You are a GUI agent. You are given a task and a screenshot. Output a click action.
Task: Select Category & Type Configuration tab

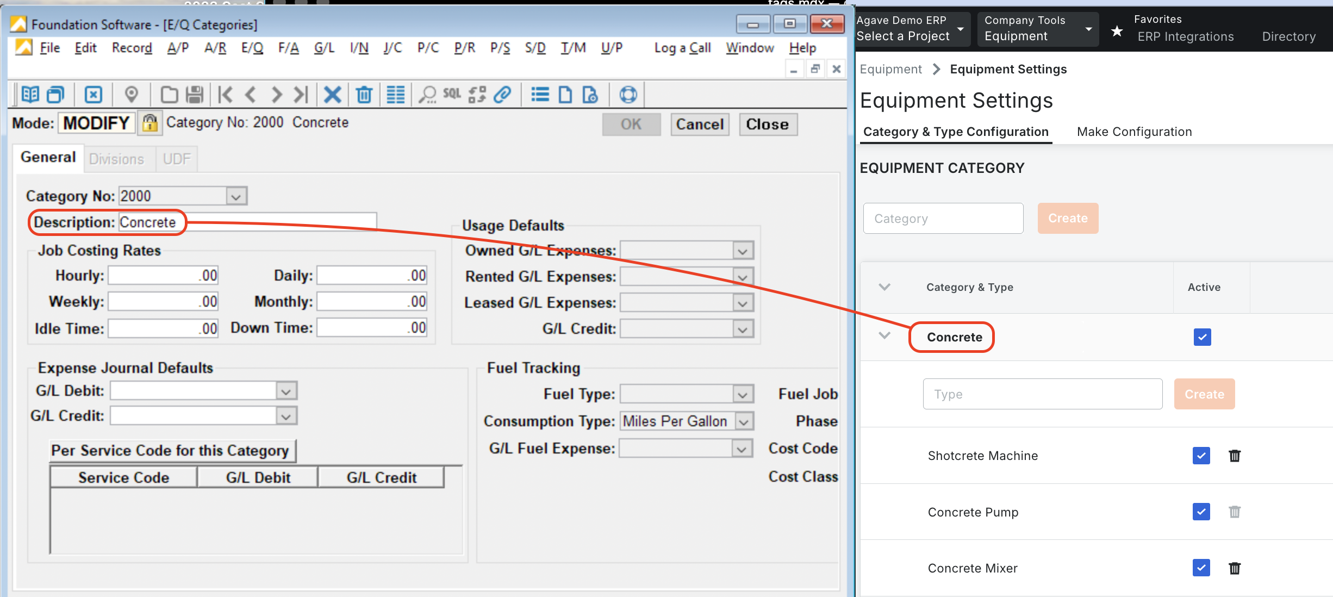(x=956, y=132)
